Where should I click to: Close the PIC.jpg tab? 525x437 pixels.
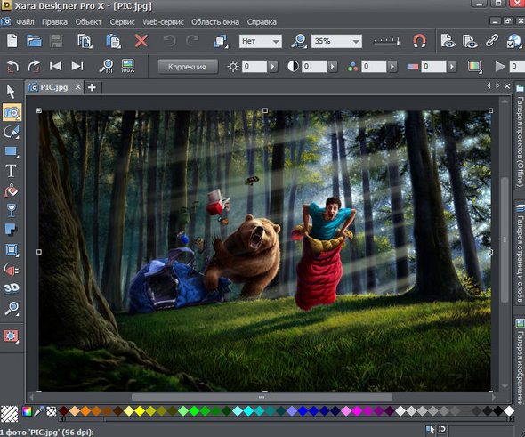tap(77, 87)
